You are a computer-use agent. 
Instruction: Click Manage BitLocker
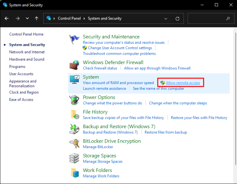98,147
